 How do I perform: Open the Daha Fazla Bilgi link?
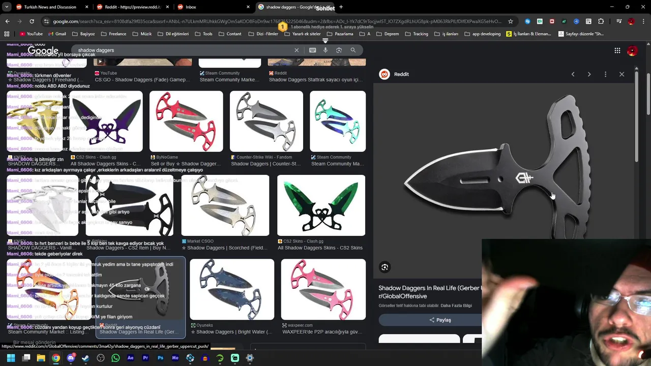click(x=456, y=306)
